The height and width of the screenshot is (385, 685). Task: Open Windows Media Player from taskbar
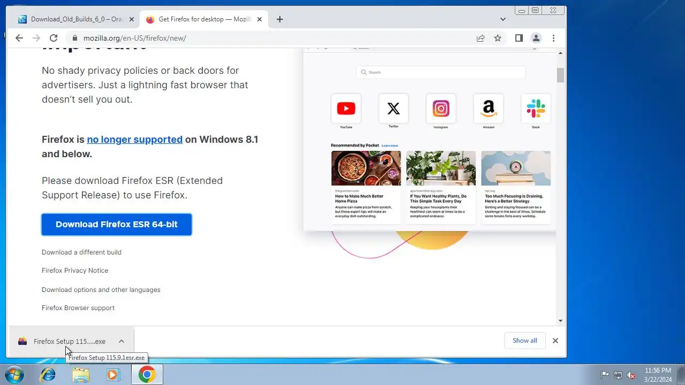pyautogui.click(x=113, y=375)
